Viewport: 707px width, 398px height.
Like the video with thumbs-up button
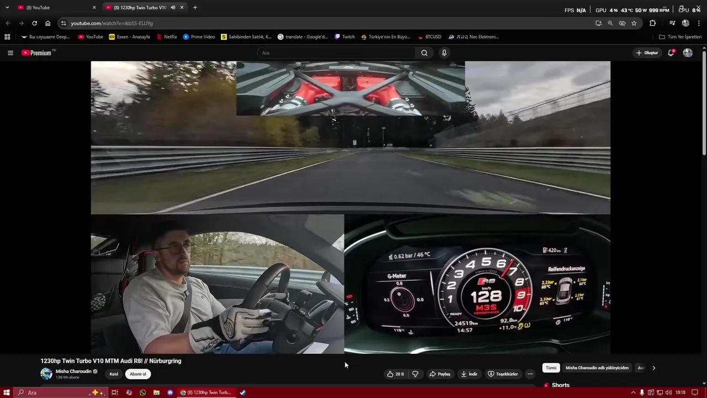[395, 374]
